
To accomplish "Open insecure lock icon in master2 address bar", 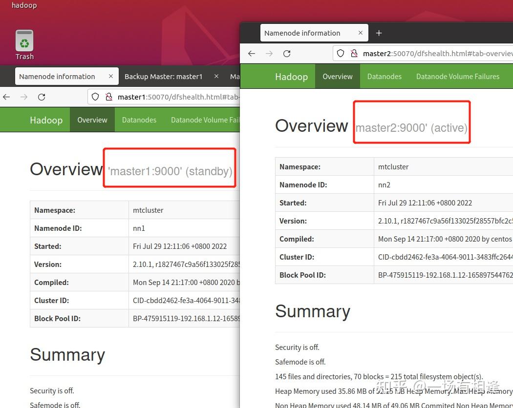I will coord(354,53).
